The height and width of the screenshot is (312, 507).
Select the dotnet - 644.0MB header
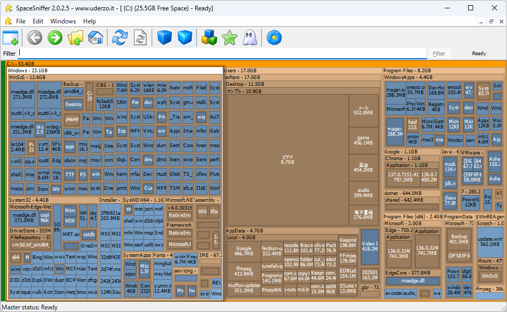coord(412,193)
